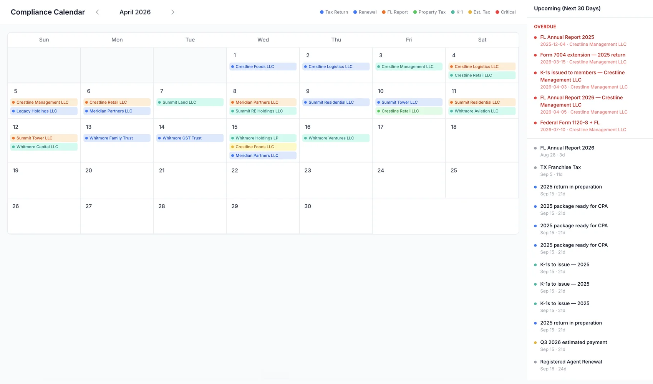
Task: Open Whitmore Capital LLC event
Action: 44,147
